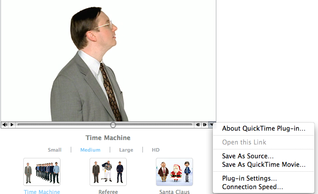318x194 pixels.
Task: Switch video size to HD
Action: [x=156, y=150]
